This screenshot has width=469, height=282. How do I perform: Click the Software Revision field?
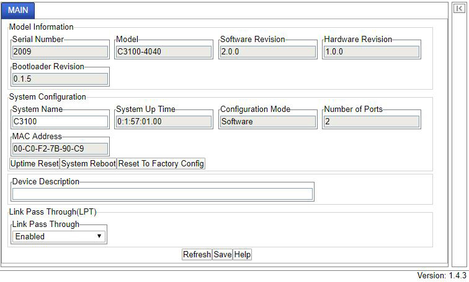268,52
